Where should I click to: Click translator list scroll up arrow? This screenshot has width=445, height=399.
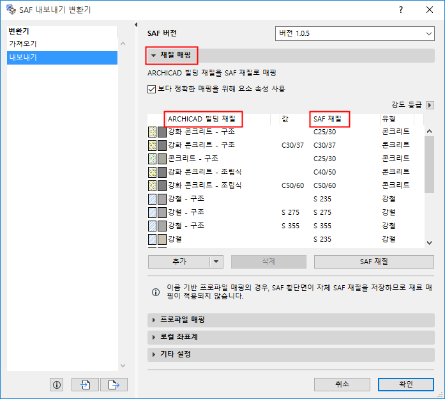pos(123,43)
